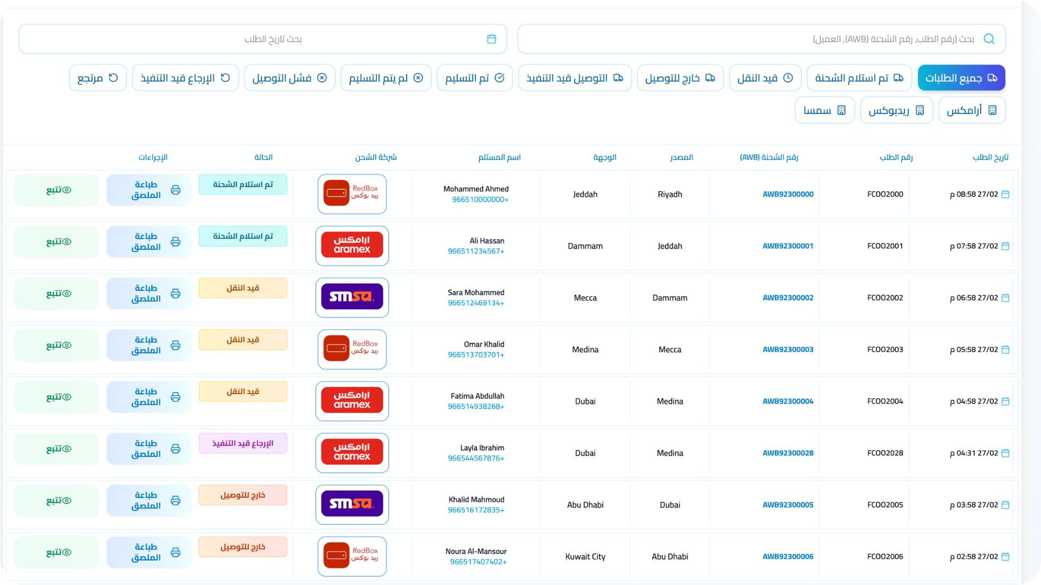
Task: Click printer icon in Mohammed Ahmed's row
Action: point(176,190)
